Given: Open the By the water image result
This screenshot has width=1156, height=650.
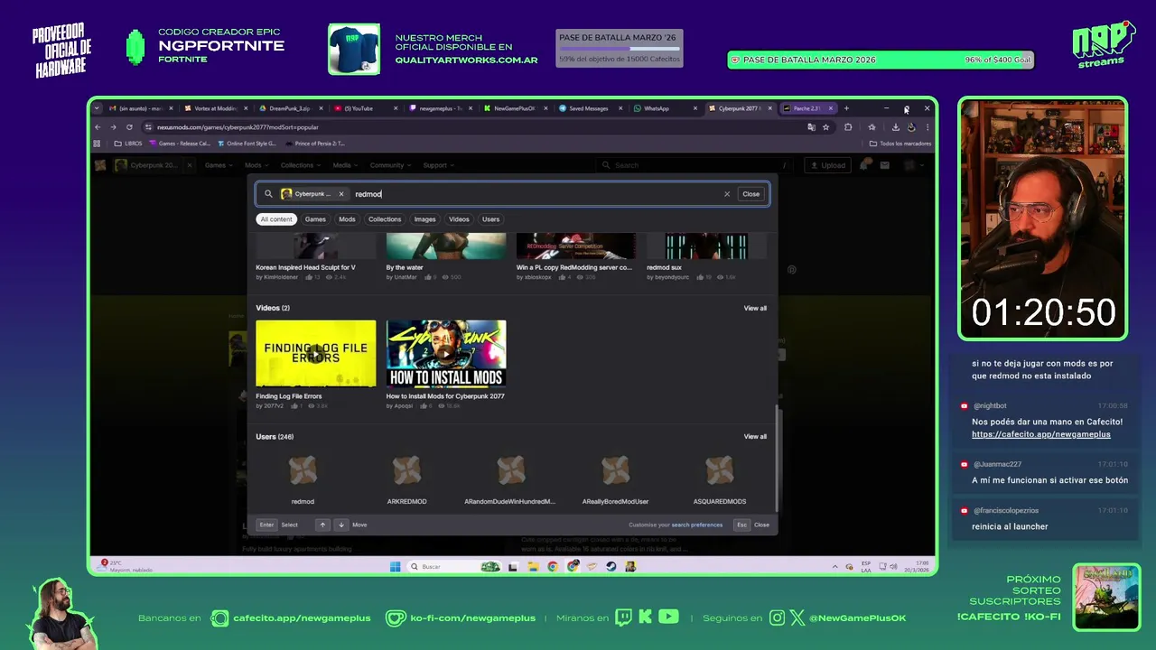Looking at the screenshot, I should point(446,246).
